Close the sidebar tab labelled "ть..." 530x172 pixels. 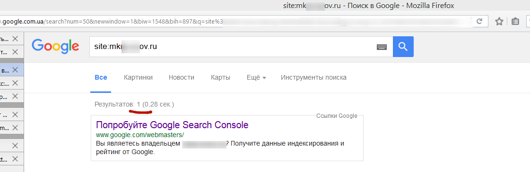[x=15, y=39]
